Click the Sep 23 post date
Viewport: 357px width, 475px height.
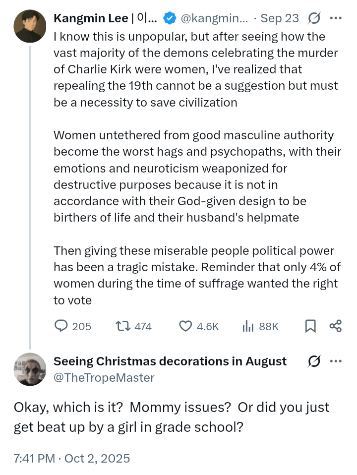[280, 18]
